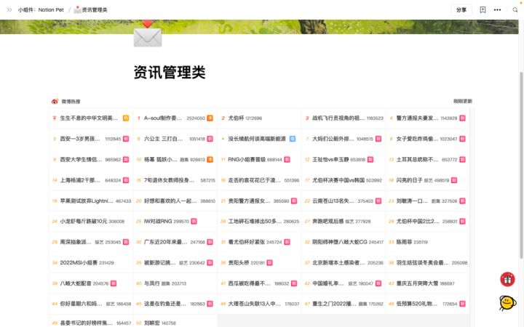The image size is (524, 327).
Task: Click the 资讯管理类 page title
Action: (170, 72)
